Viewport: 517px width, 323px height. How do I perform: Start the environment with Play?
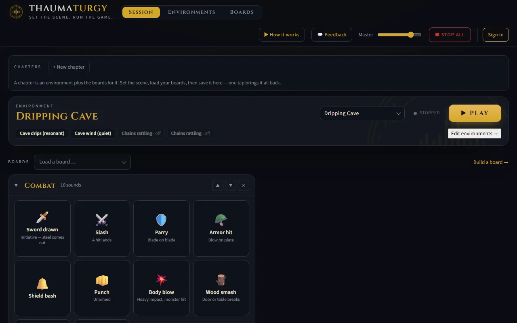pyautogui.click(x=475, y=113)
